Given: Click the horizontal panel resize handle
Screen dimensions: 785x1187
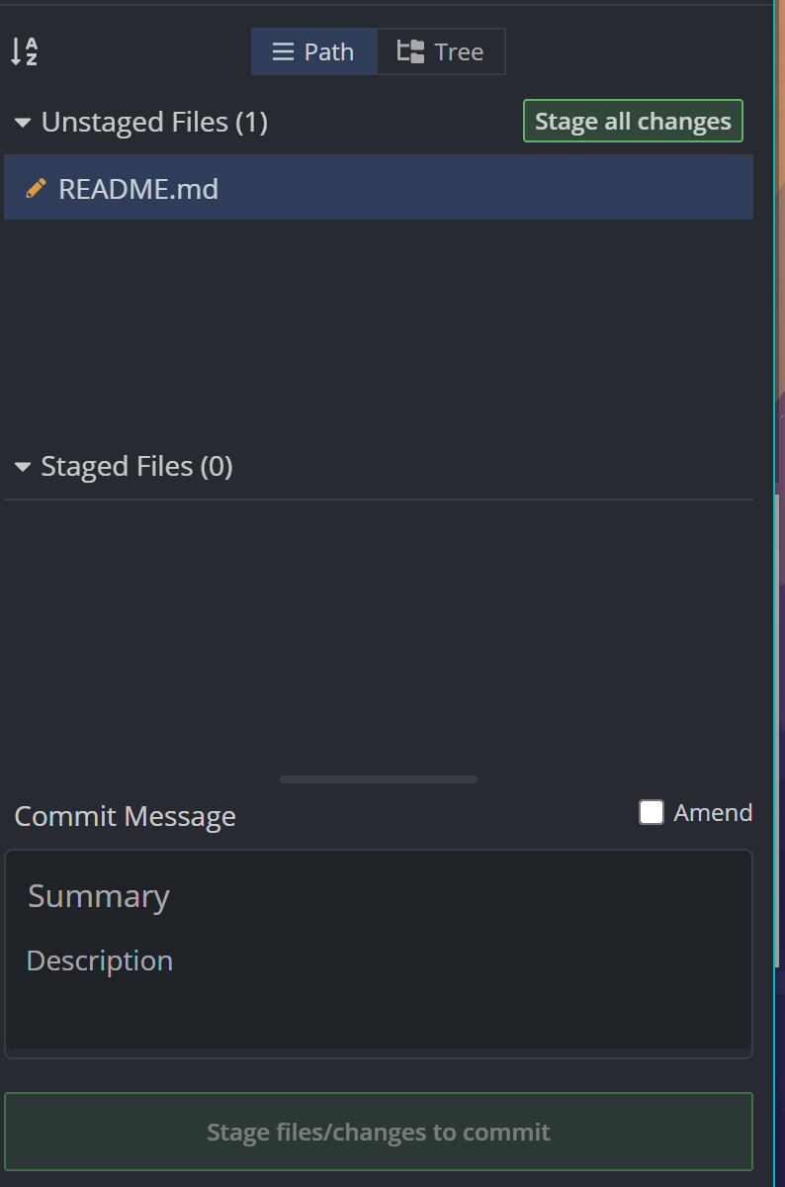Looking at the screenshot, I should point(378,779).
